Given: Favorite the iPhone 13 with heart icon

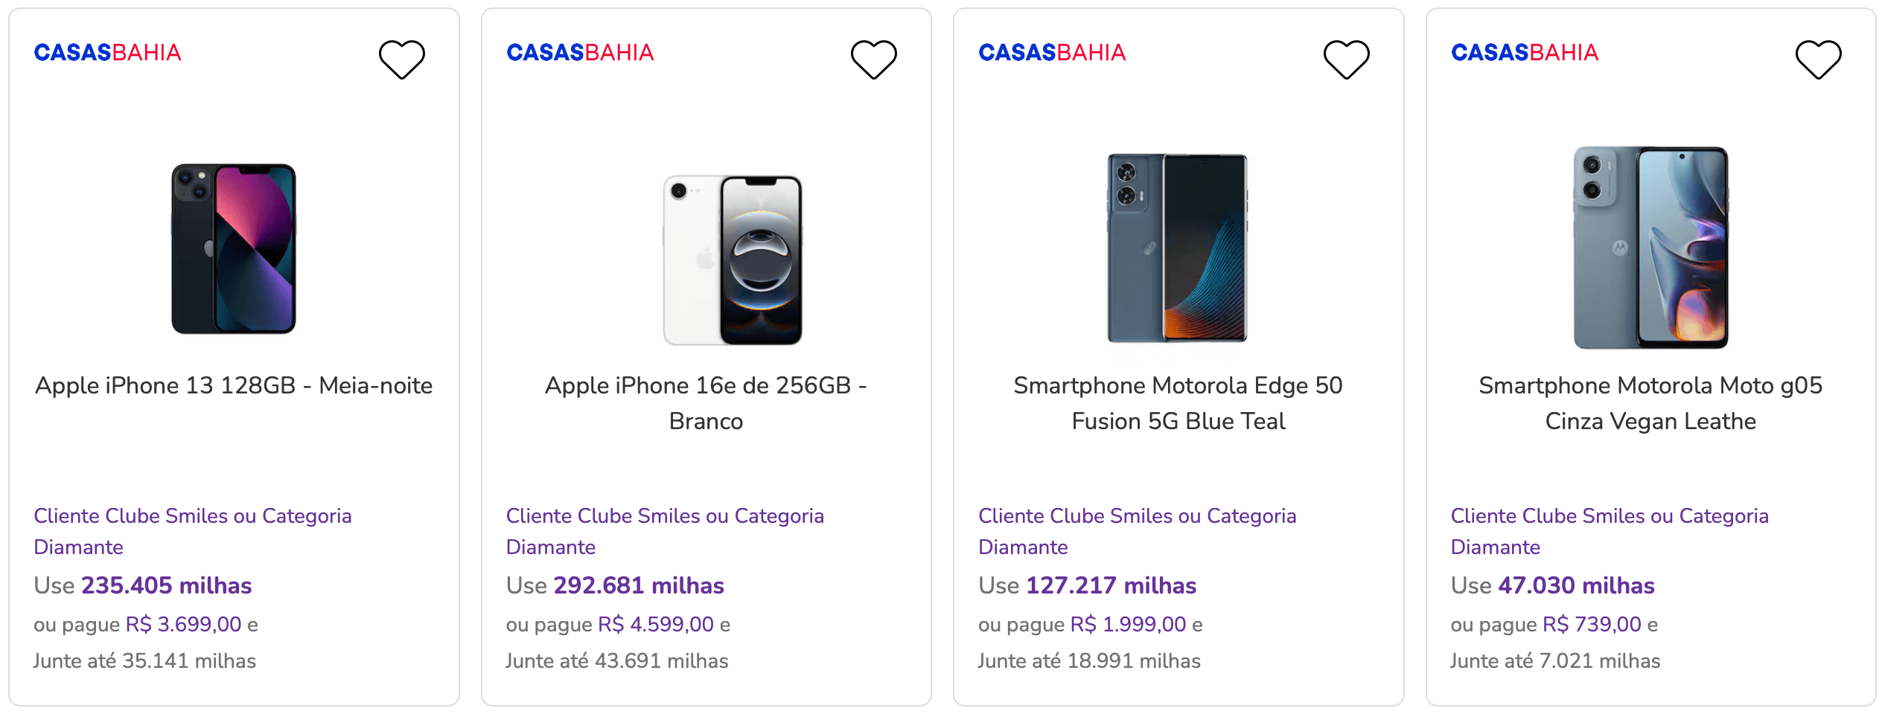Looking at the screenshot, I should [402, 59].
